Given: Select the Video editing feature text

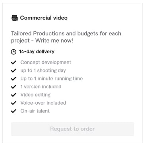Looking at the screenshot, I should (35, 95).
